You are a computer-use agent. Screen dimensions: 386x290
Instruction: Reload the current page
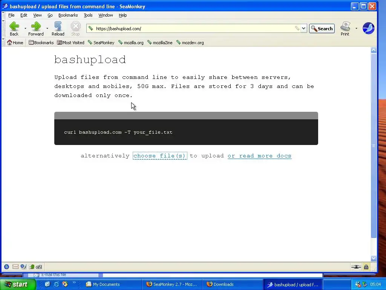(x=58, y=29)
